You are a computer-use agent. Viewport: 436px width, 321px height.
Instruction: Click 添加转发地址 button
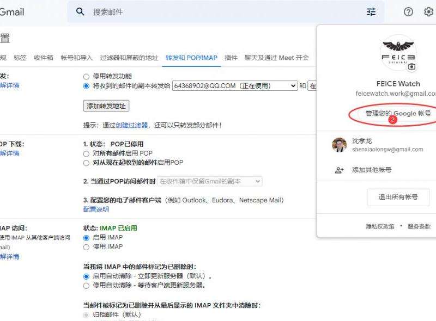coord(106,106)
